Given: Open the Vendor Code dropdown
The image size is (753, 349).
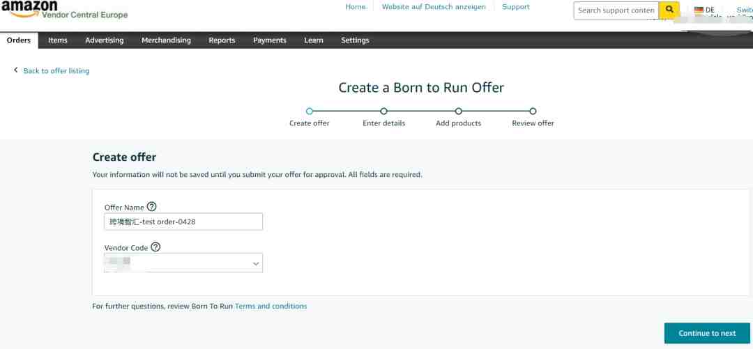Looking at the screenshot, I should [x=183, y=263].
